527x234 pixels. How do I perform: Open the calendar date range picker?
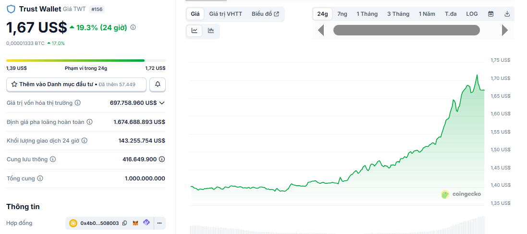tap(490, 14)
